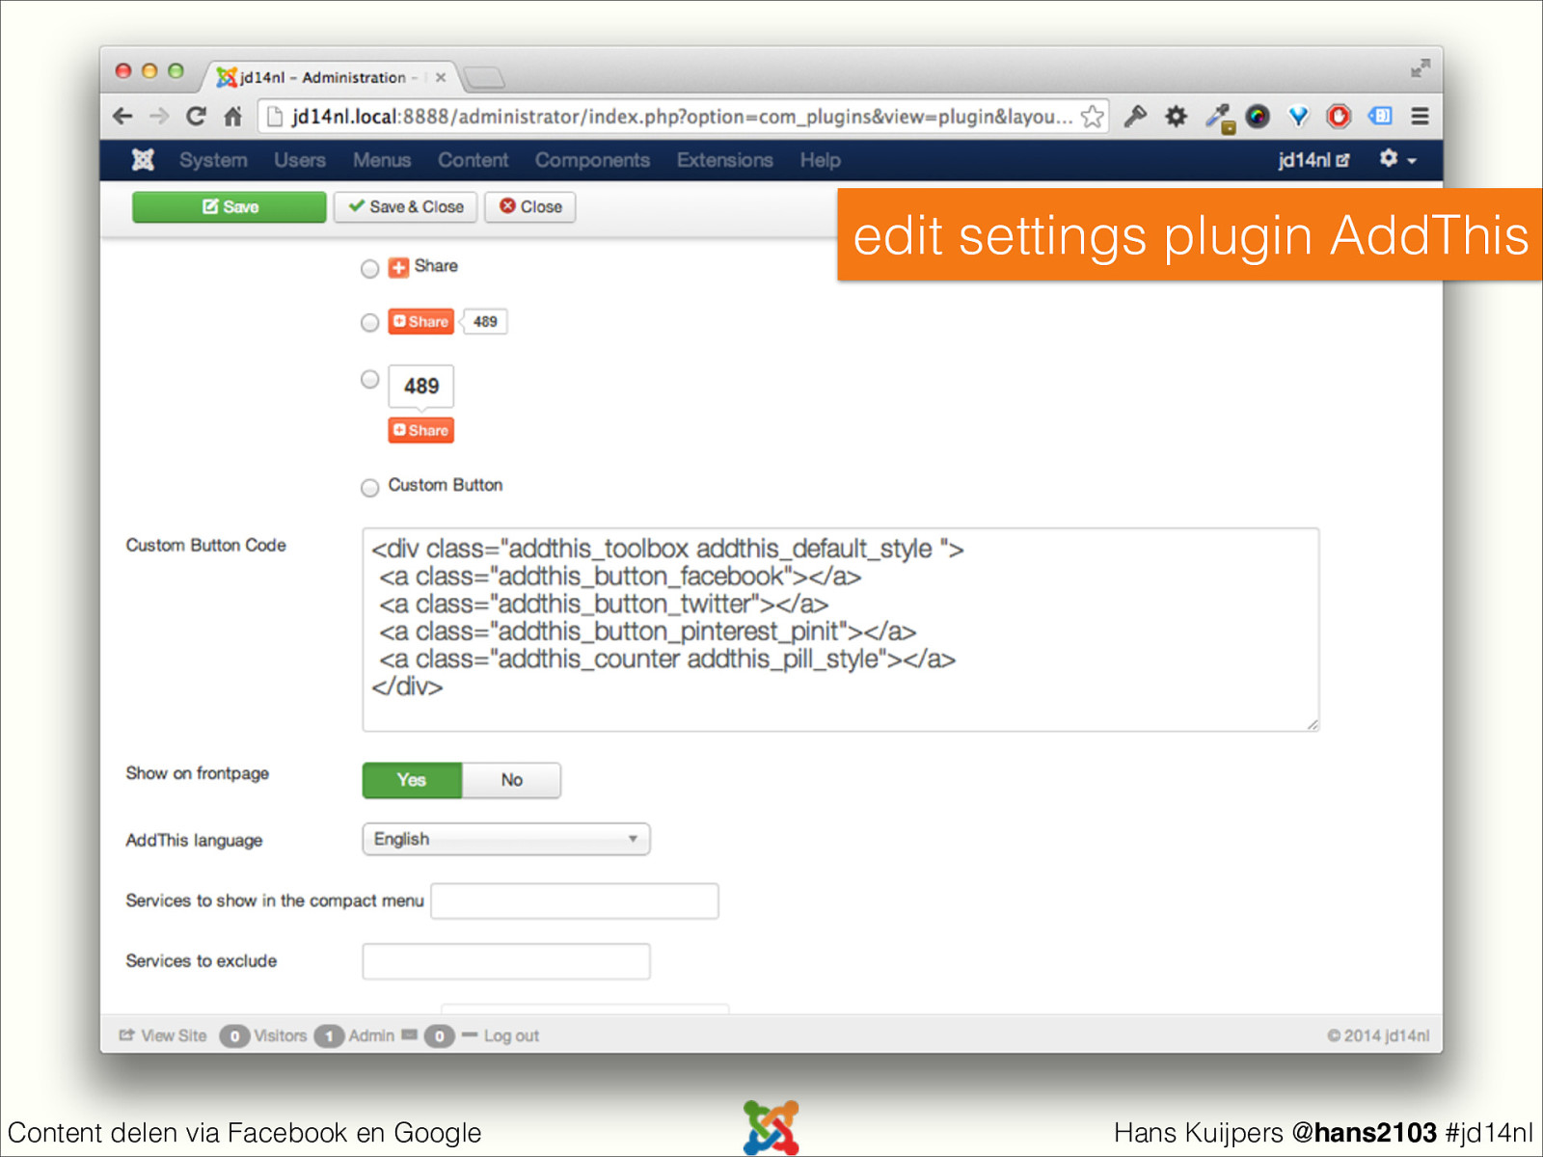
Task: Click the blue tag extension icon
Action: [1380, 117]
